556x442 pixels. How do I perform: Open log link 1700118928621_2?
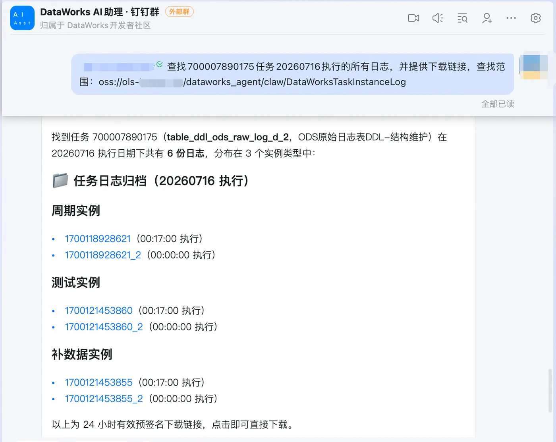(103, 255)
